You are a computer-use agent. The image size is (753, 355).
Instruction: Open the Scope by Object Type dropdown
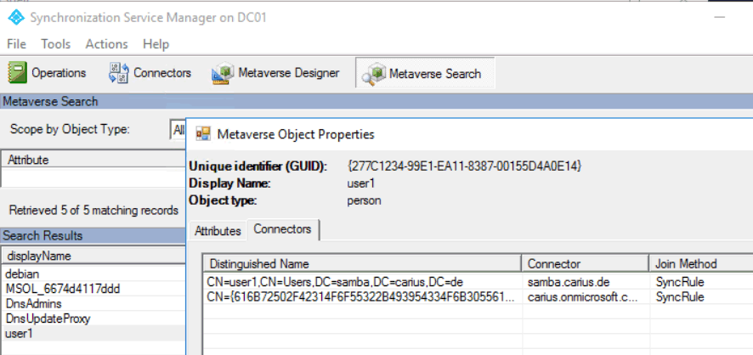[x=178, y=130]
